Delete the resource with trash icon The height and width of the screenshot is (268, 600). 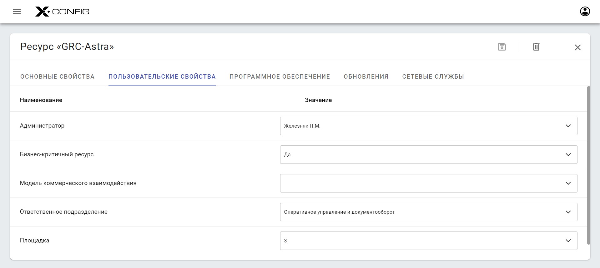pos(536,47)
